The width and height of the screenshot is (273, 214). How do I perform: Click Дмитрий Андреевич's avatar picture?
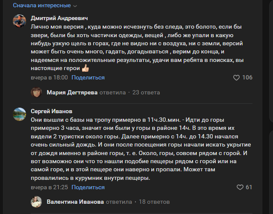pyautogui.click(x=19, y=21)
